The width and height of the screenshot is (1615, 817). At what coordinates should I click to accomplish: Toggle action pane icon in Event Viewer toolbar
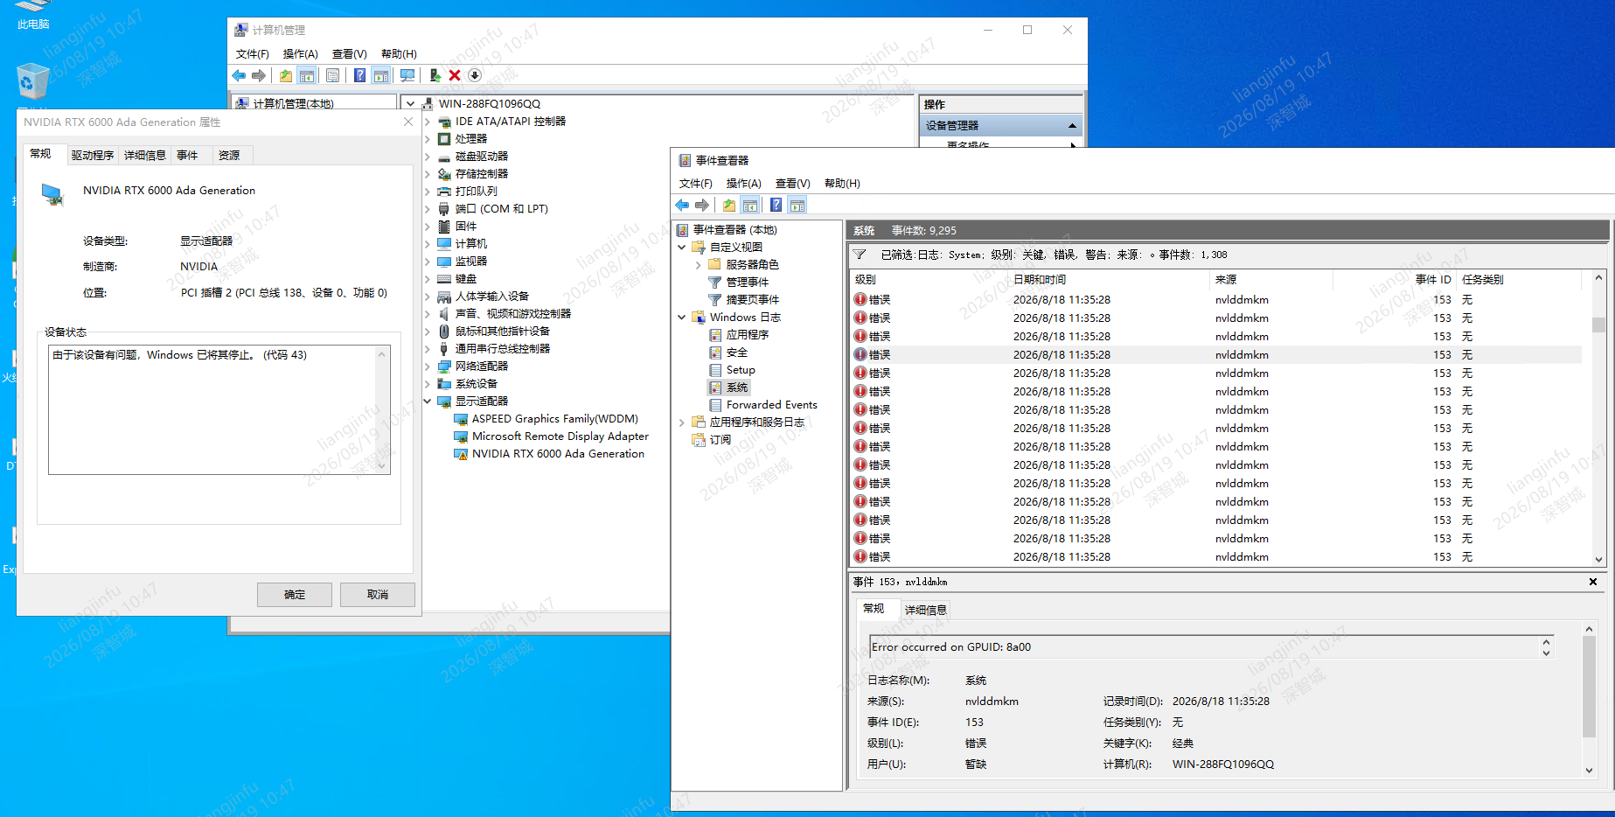(797, 206)
